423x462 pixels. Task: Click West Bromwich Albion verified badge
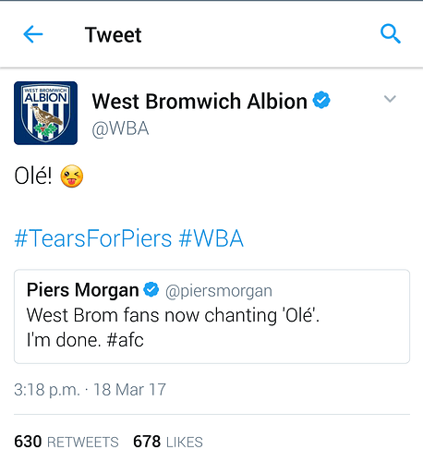(321, 100)
